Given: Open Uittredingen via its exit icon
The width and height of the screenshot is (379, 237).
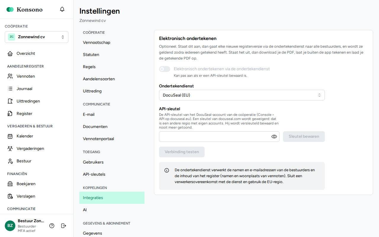Looking at the screenshot, I should 10,101.
